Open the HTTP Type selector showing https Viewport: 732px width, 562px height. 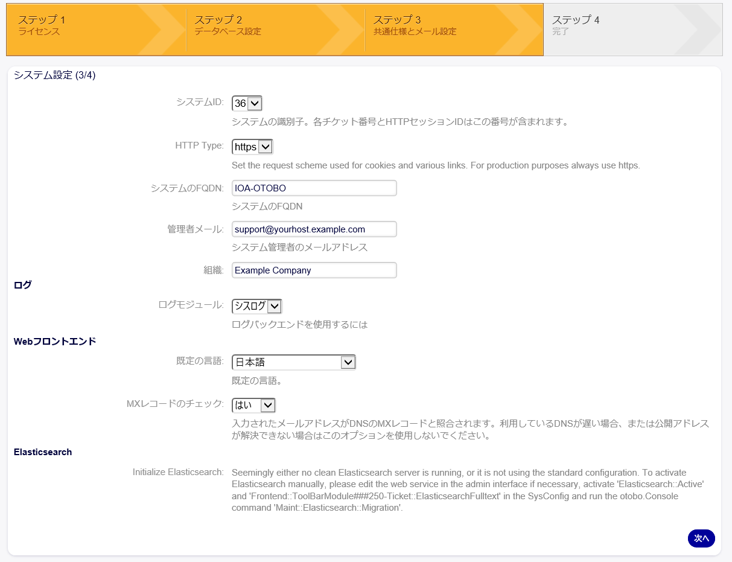(x=252, y=146)
